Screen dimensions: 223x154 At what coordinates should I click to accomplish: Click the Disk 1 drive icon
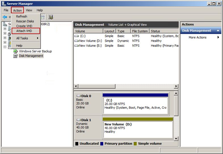[79, 120]
